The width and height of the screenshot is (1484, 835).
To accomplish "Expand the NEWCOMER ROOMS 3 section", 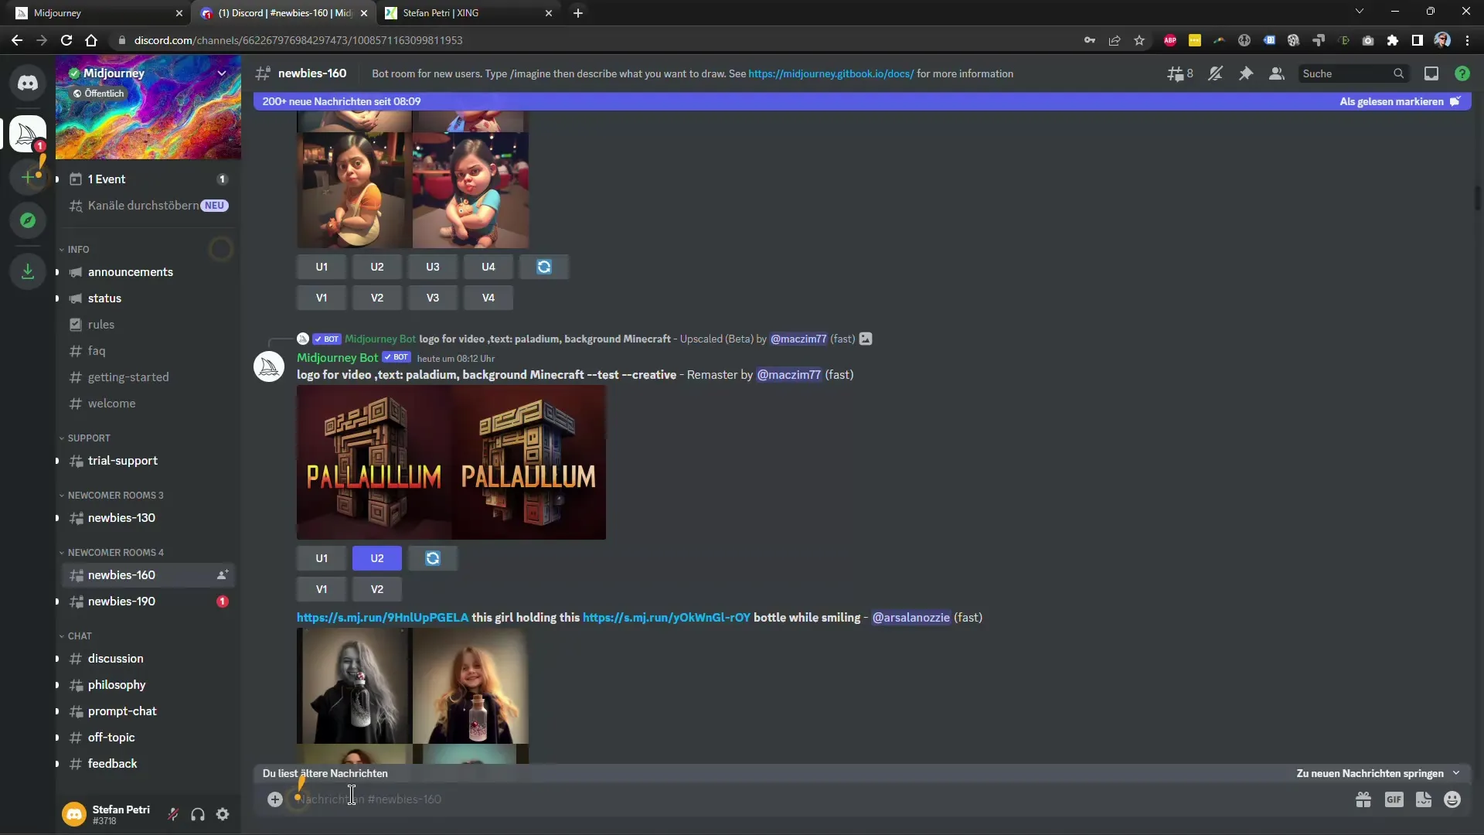I will click(x=115, y=495).
